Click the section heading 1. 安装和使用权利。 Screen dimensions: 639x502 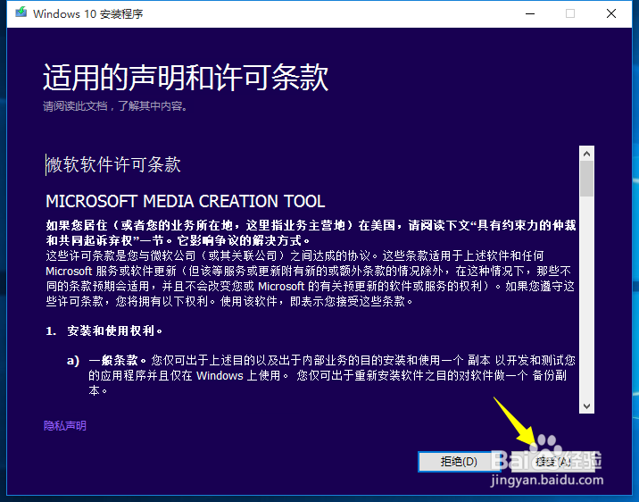tap(104, 330)
